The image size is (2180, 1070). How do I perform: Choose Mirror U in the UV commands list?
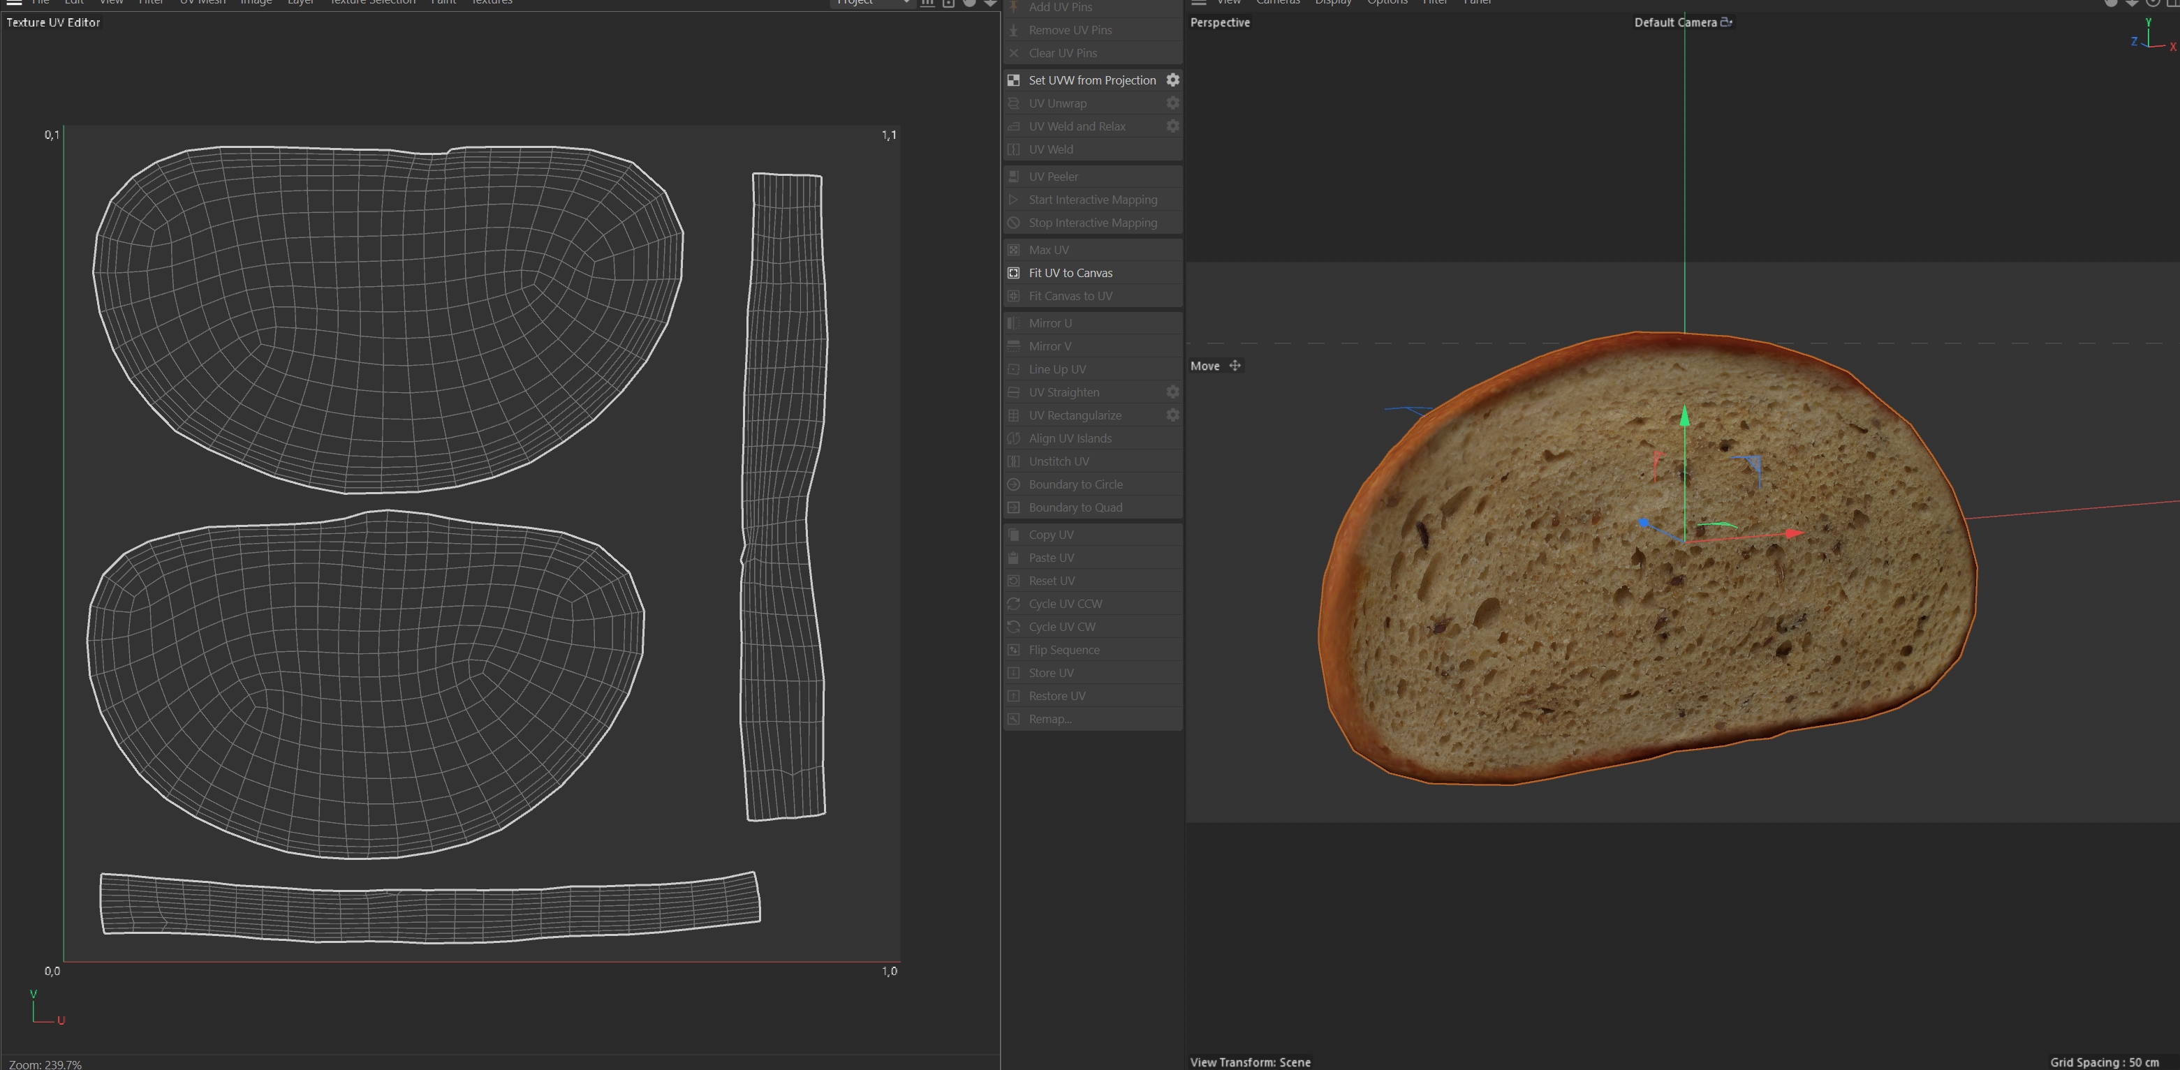click(x=1050, y=323)
